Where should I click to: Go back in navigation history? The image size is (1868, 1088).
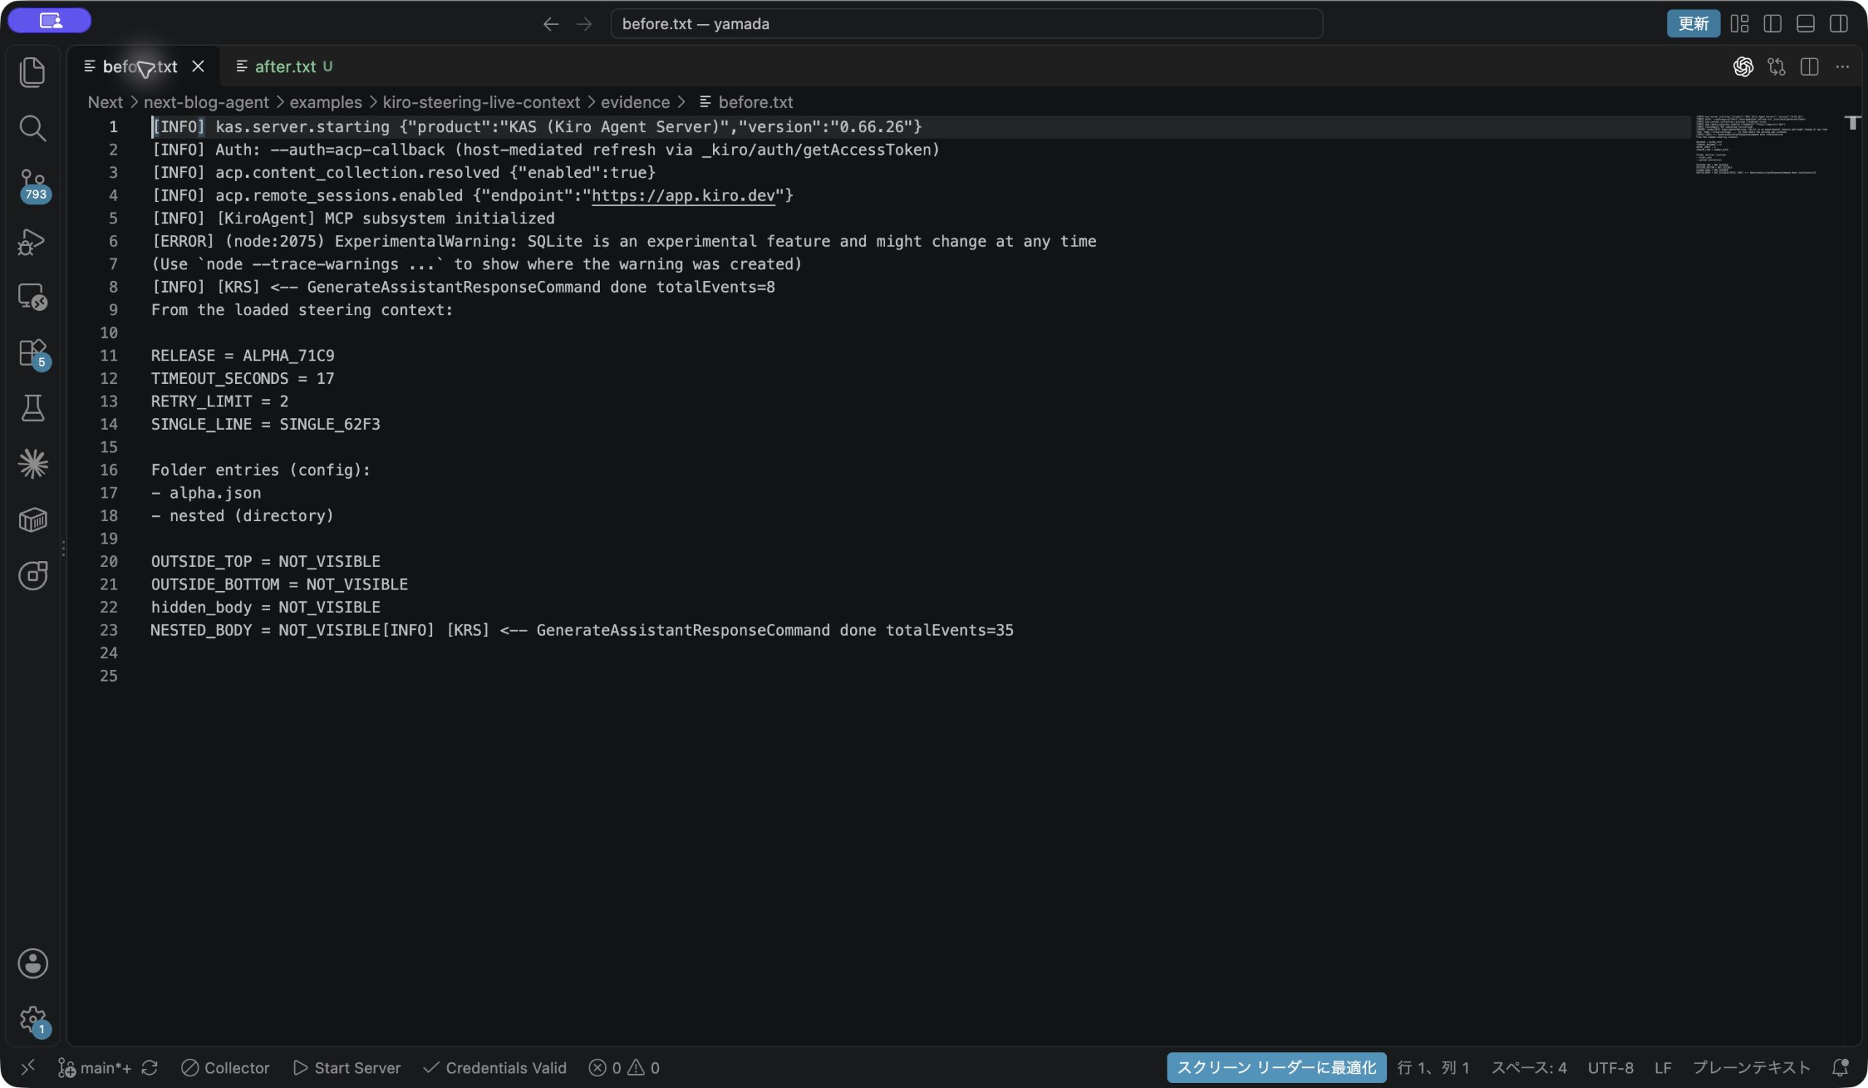pyautogui.click(x=550, y=24)
